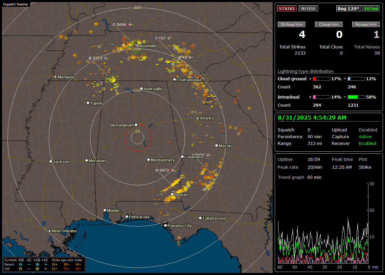Click the New Orleans airport icon
385x275 pixels.
[x=49, y=231]
